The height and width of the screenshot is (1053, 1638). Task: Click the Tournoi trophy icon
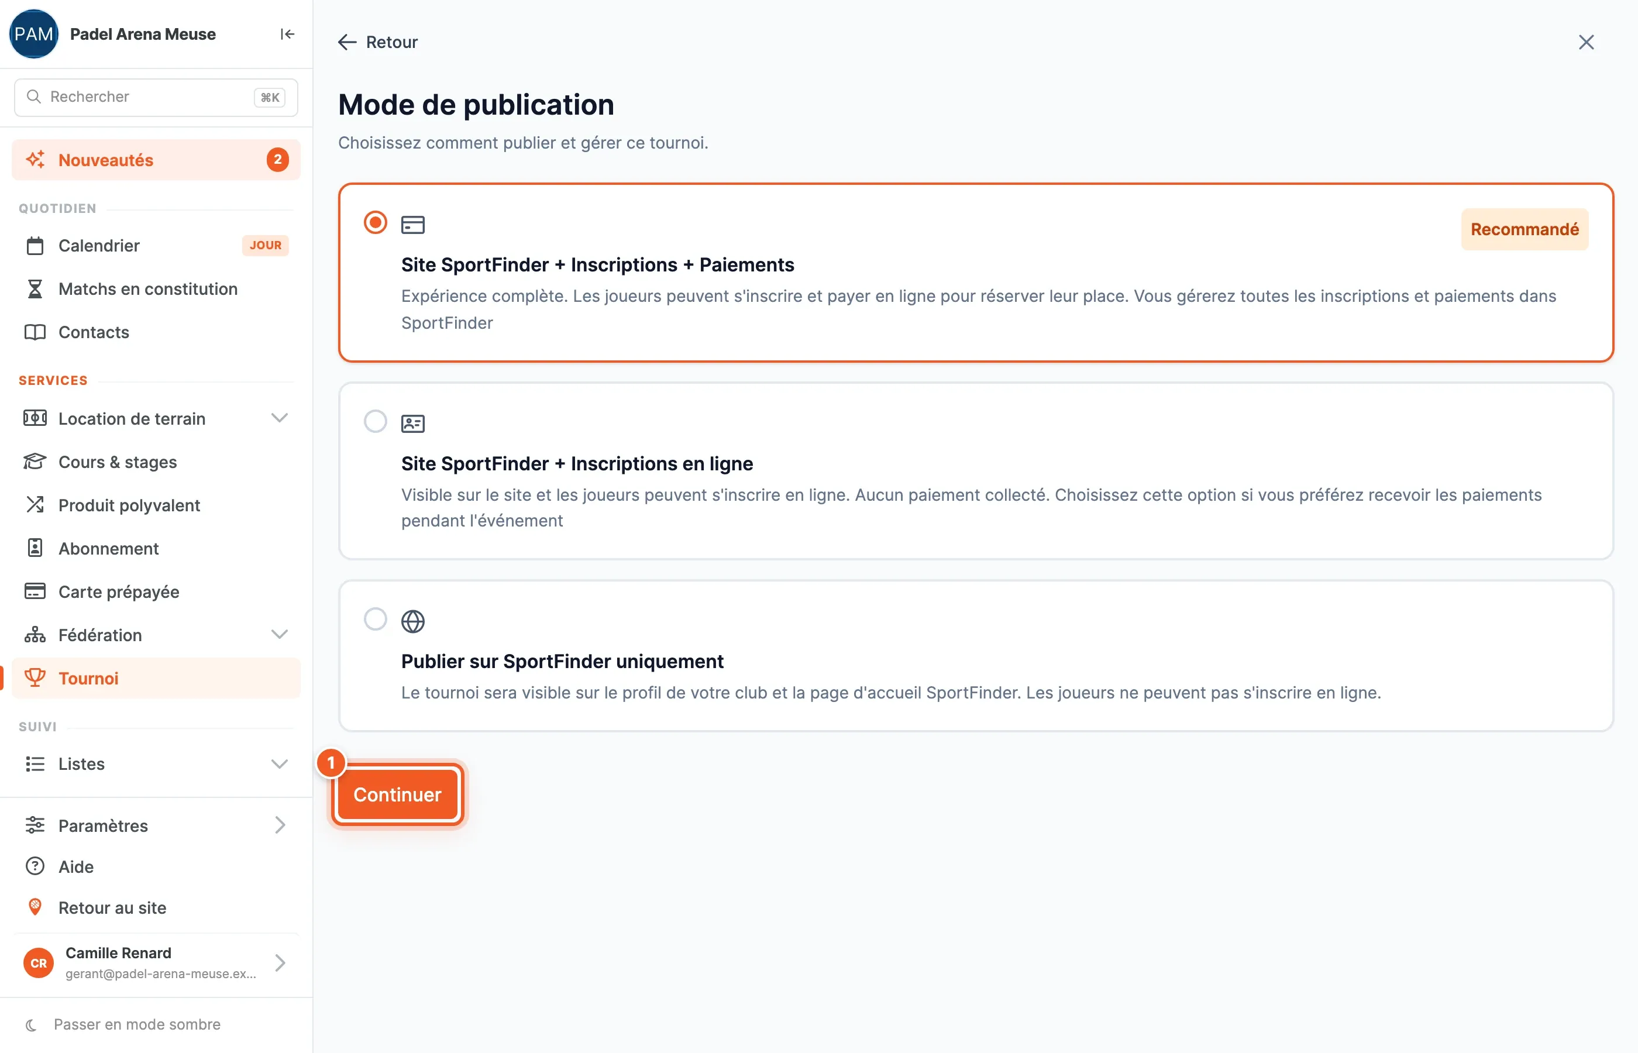tap(35, 677)
